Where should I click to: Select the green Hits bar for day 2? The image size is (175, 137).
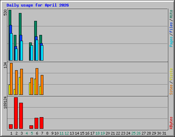coord(15,40)
